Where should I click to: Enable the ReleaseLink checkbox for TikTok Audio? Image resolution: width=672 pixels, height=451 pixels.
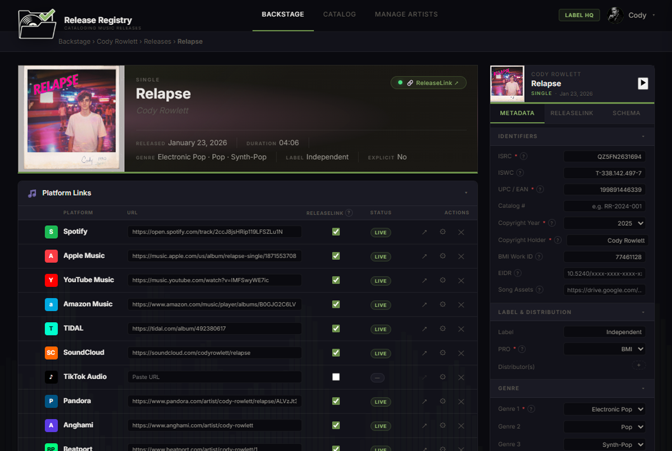[x=335, y=377]
